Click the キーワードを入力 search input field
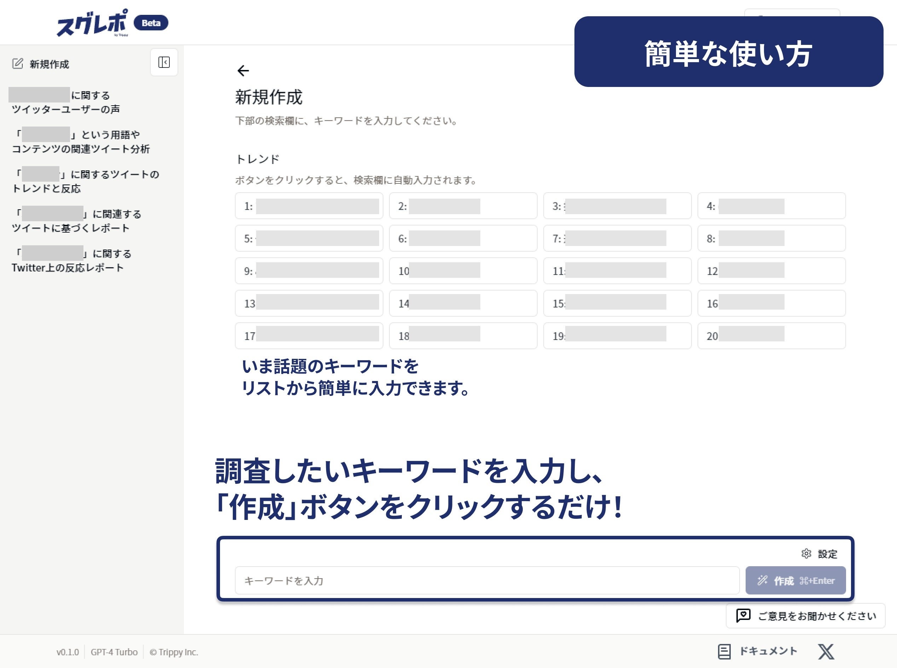897x668 pixels. 486,580
